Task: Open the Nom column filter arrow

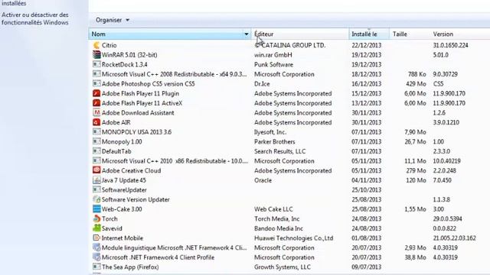Action: pyautogui.click(x=247, y=34)
